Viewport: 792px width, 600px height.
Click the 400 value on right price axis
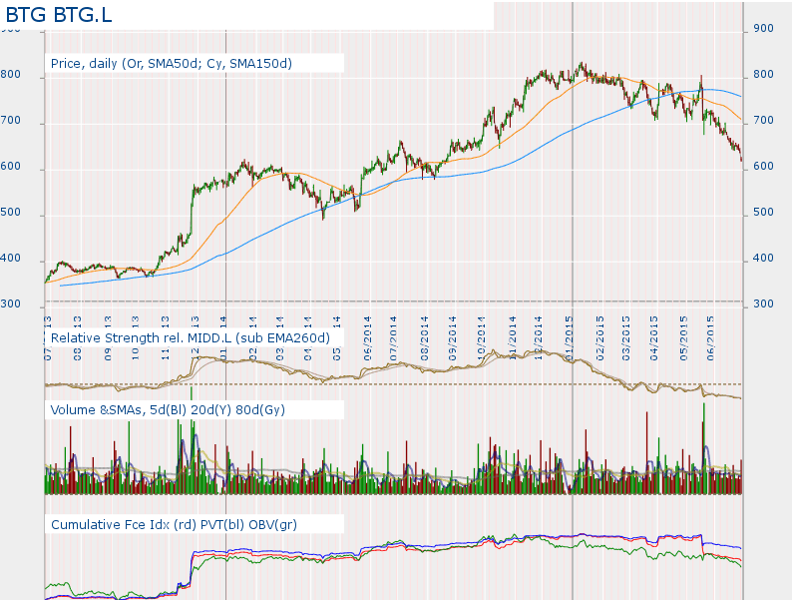(764, 259)
